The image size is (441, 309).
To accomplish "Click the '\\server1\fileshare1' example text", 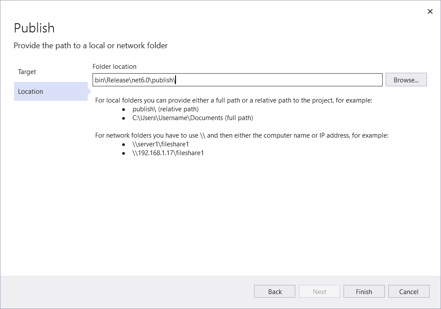I will coord(161,144).
